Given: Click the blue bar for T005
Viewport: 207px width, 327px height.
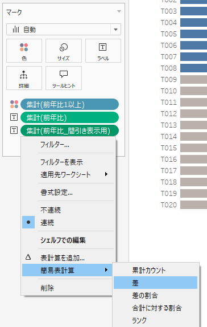Looking at the screenshot, I should coord(194,34).
